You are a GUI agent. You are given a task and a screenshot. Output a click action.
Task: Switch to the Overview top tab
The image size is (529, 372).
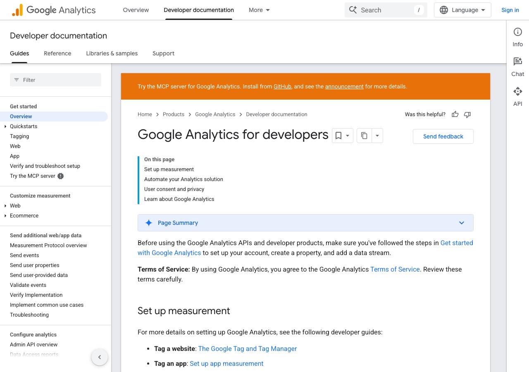136,10
